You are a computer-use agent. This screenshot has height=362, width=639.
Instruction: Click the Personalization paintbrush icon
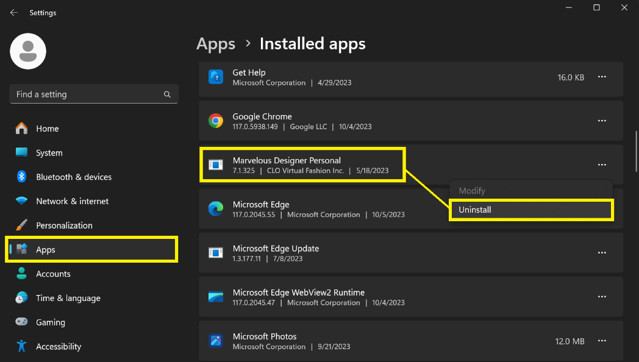click(21, 225)
